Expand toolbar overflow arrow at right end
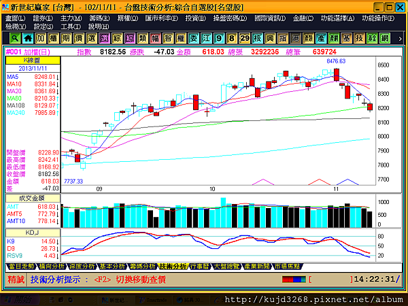This screenshot has width=408, height=306. pos(400,39)
